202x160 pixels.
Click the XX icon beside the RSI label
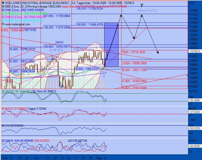click(3, 125)
